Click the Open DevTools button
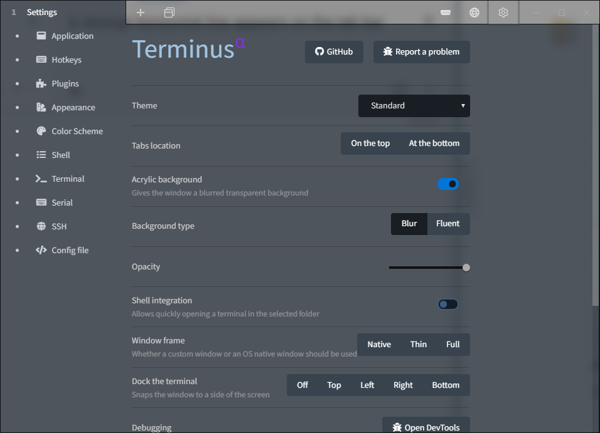The image size is (600, 433). tap(426, 425)
